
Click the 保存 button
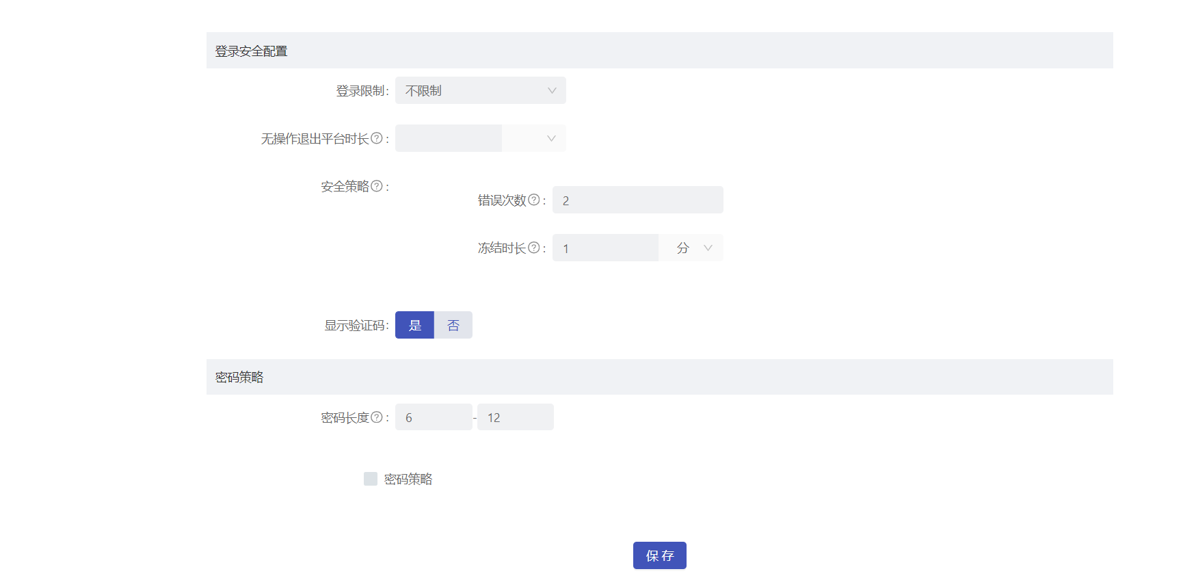[x=659, y=555]
